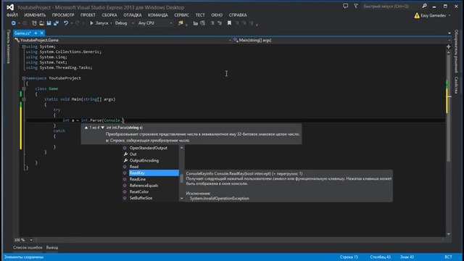Collapse the static void Main method block
464x261 pixels.
coord(24,99)
